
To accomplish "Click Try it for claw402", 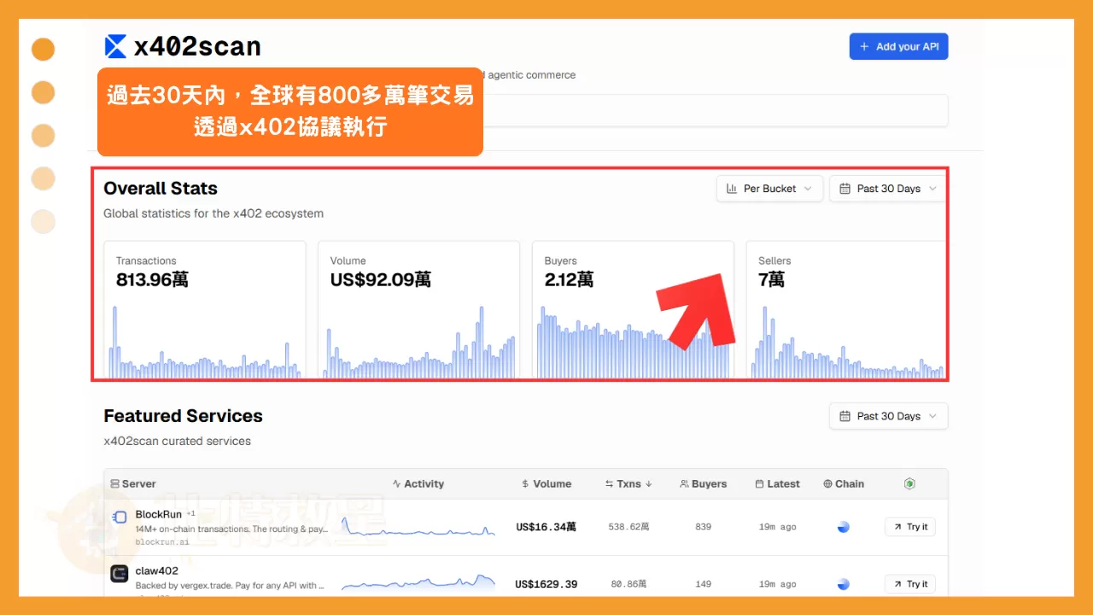I will [910, 584].
